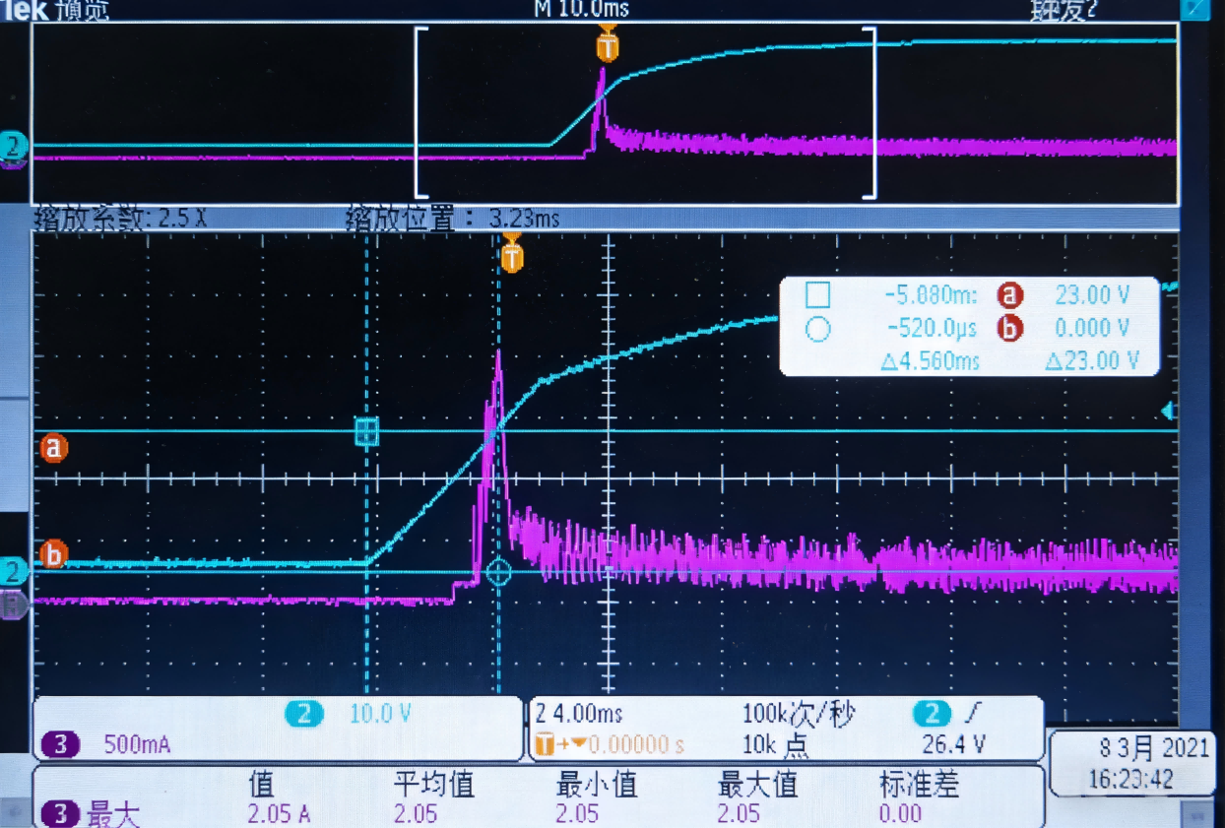The height and width of the screenshot is (828, 1225).
Task: Select the red cursor 'a' label on graticule
Action: [56, 447]
